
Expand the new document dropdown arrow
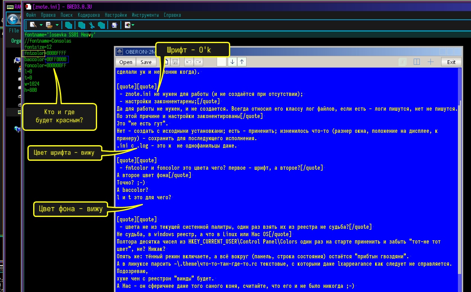(x=41, y=25)
